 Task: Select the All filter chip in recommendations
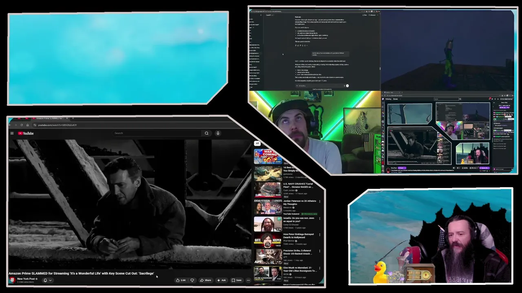257,143
